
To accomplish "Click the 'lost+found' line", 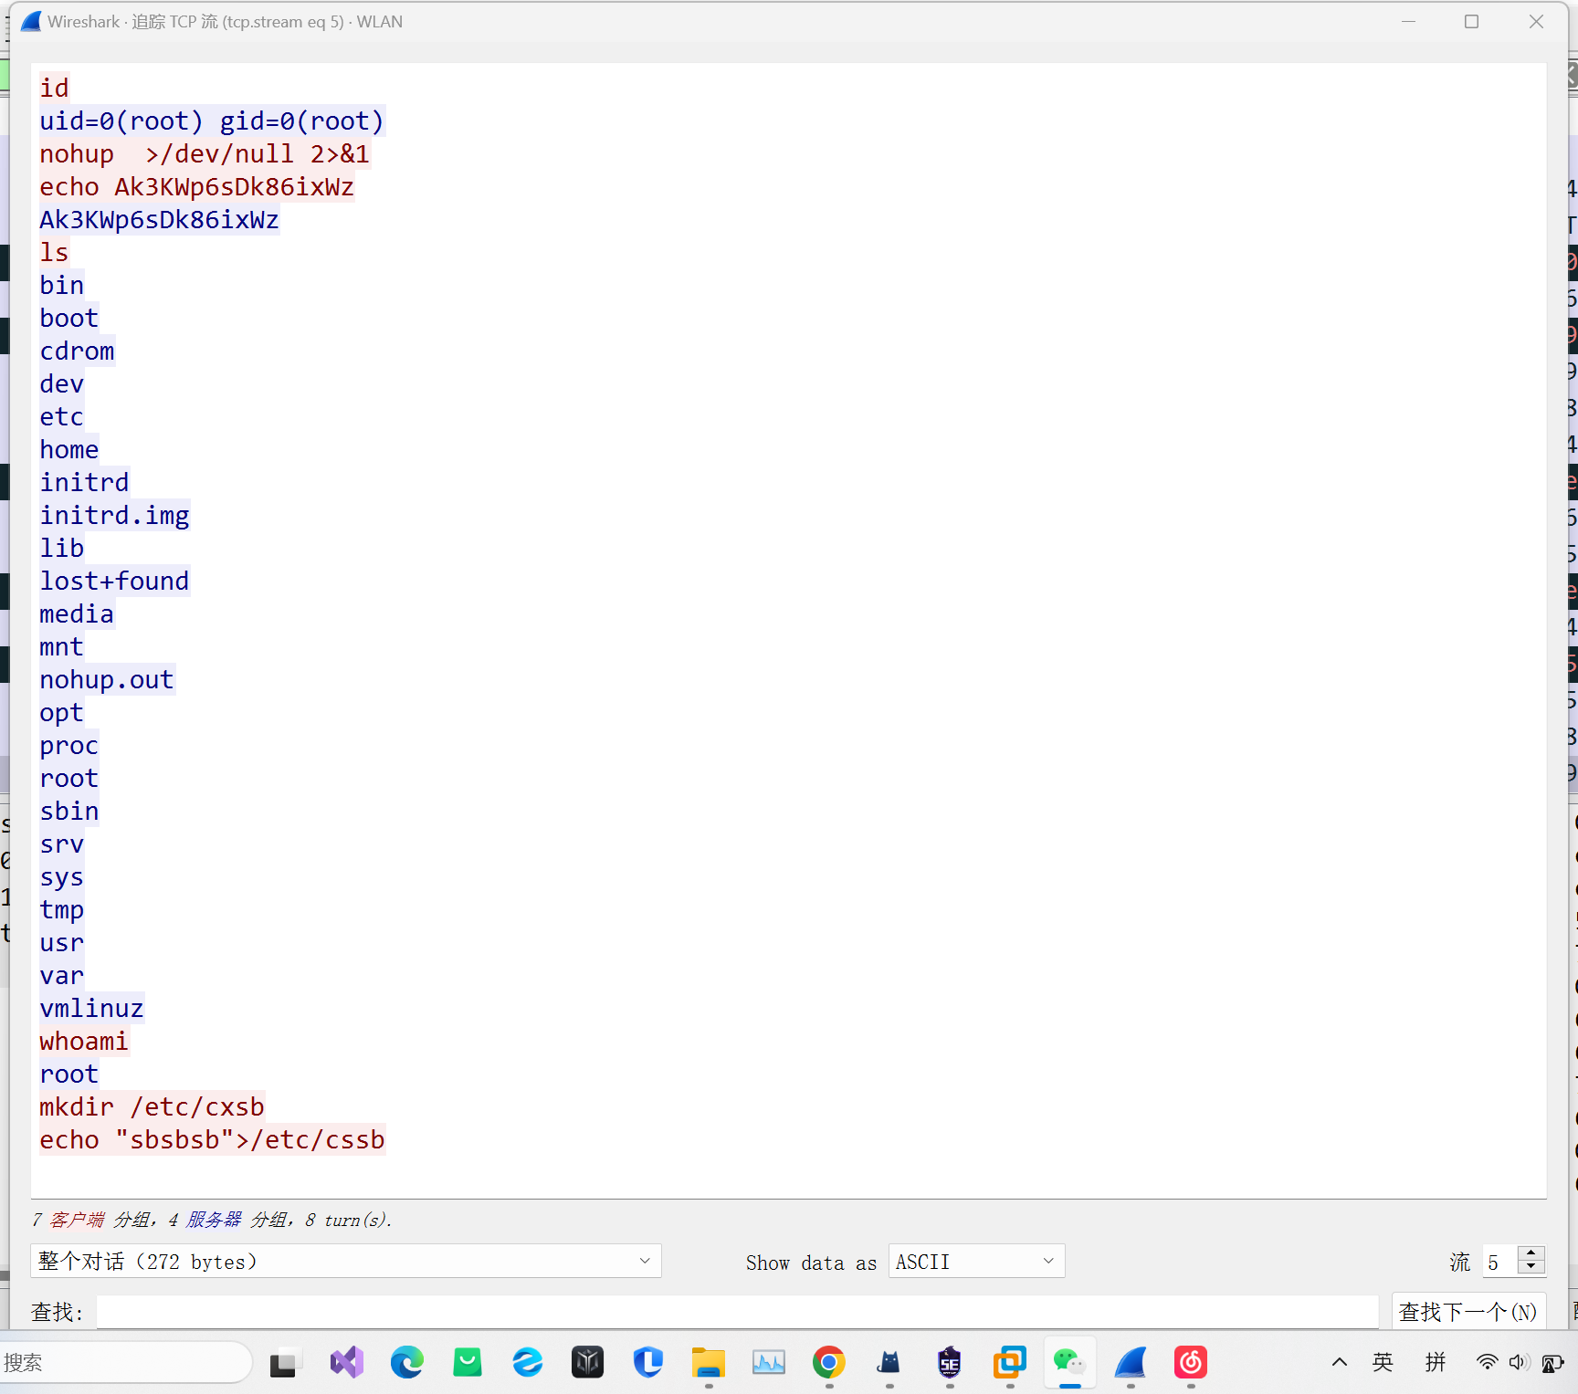I will (x=114, y=581).
